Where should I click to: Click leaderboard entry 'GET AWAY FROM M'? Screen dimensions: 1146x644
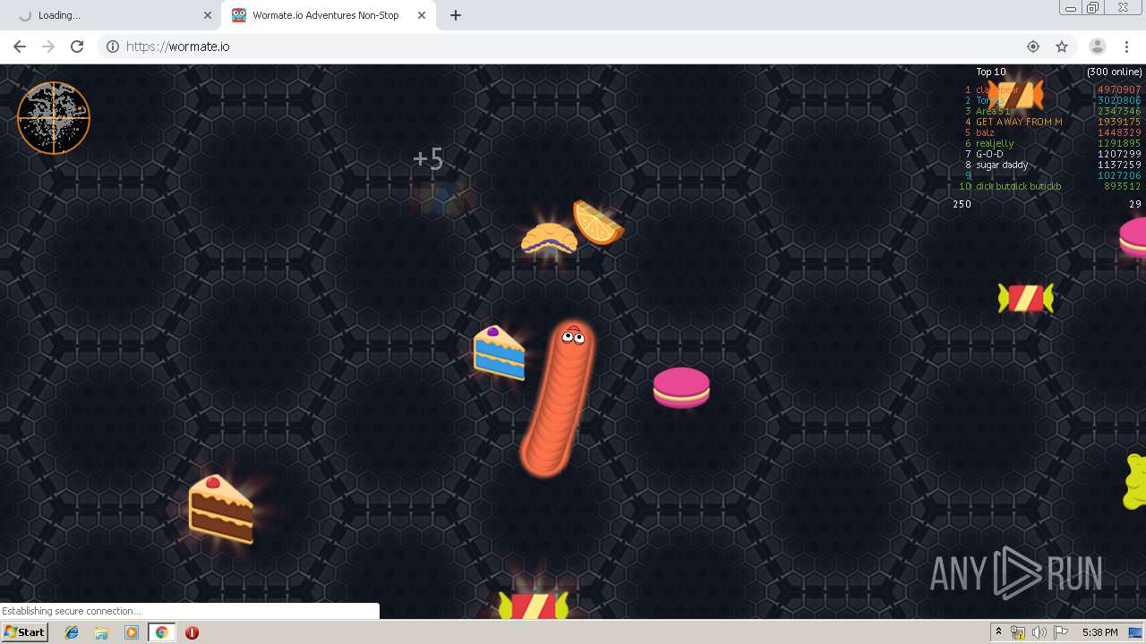[x=1019, y=122]
